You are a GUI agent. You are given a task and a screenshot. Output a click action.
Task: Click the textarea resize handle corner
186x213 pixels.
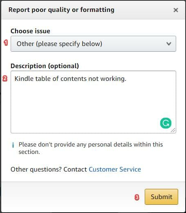173,131
